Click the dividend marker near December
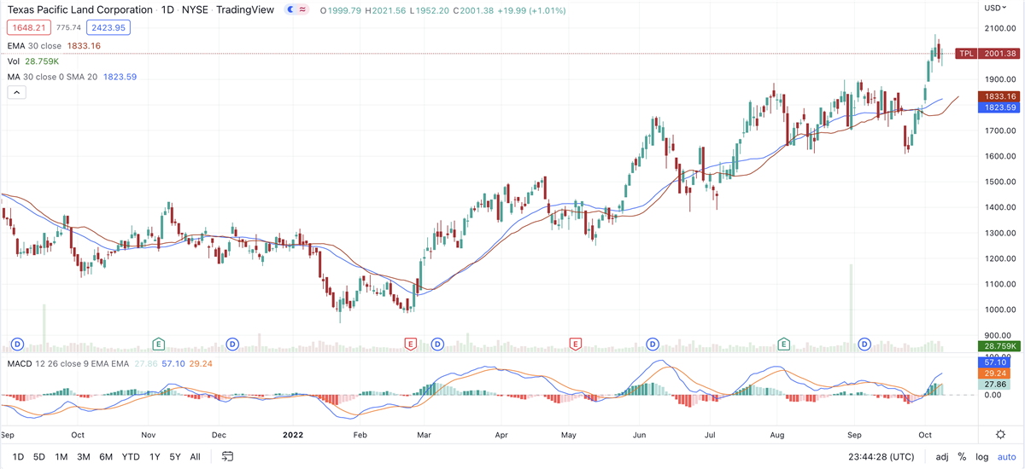The width and height of the screenshot is (1025, 469). (231, 344)
